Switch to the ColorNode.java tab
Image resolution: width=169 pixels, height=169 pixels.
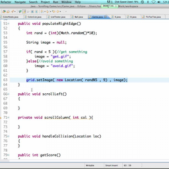pyautogui.click(x=9, y=17)
